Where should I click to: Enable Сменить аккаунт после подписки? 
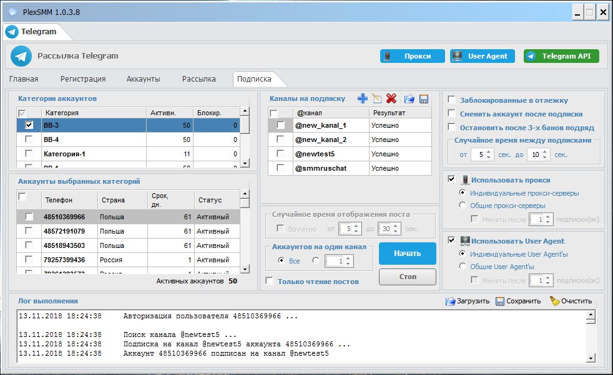coord(451,113)
